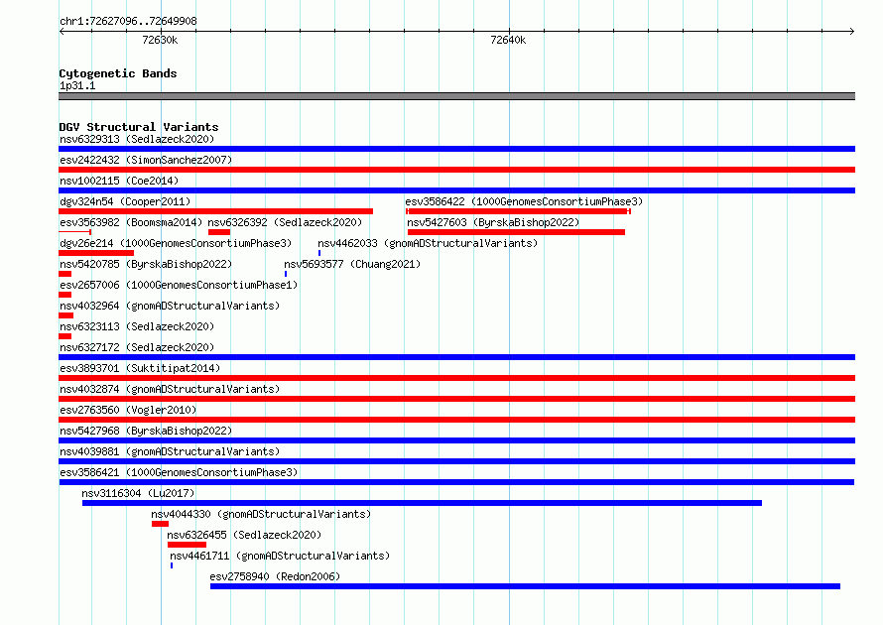
Task: Select the small red nsv5420785 bar
Action: 64,274
